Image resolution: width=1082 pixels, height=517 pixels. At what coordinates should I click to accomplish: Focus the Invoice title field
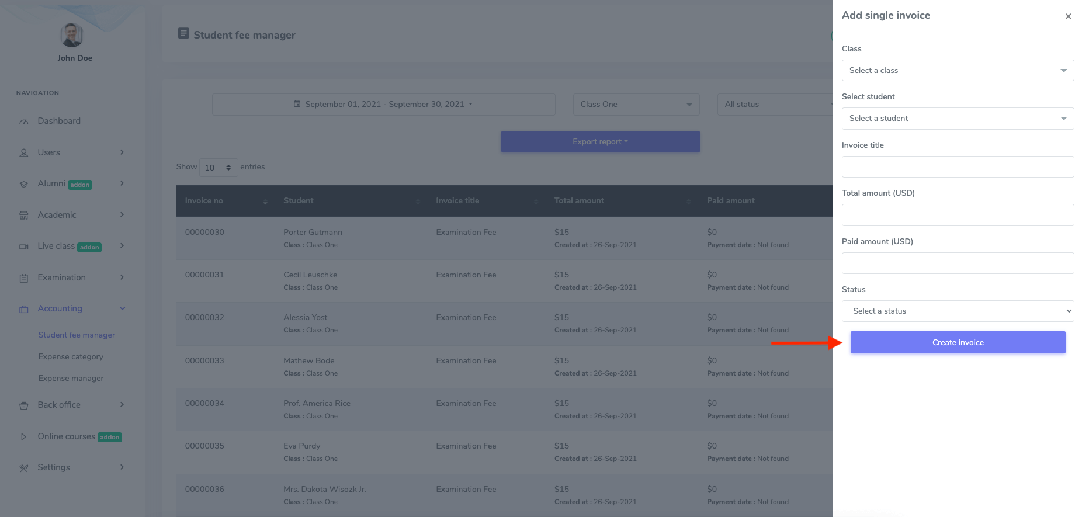tap(958, 167)
